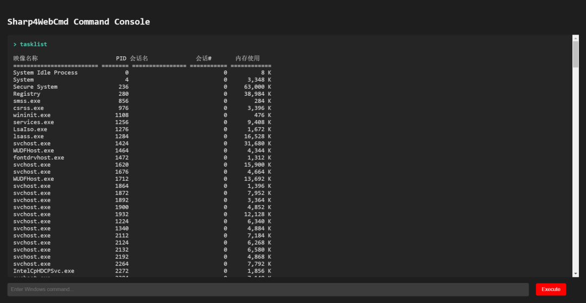Image resolution: width=586 pixels, height=303 pixels.
Task: Click PID value 1620
Action: point(122,164)
